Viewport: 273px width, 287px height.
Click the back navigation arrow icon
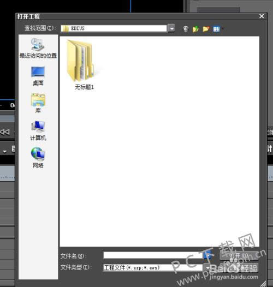(x=186, y=29)
